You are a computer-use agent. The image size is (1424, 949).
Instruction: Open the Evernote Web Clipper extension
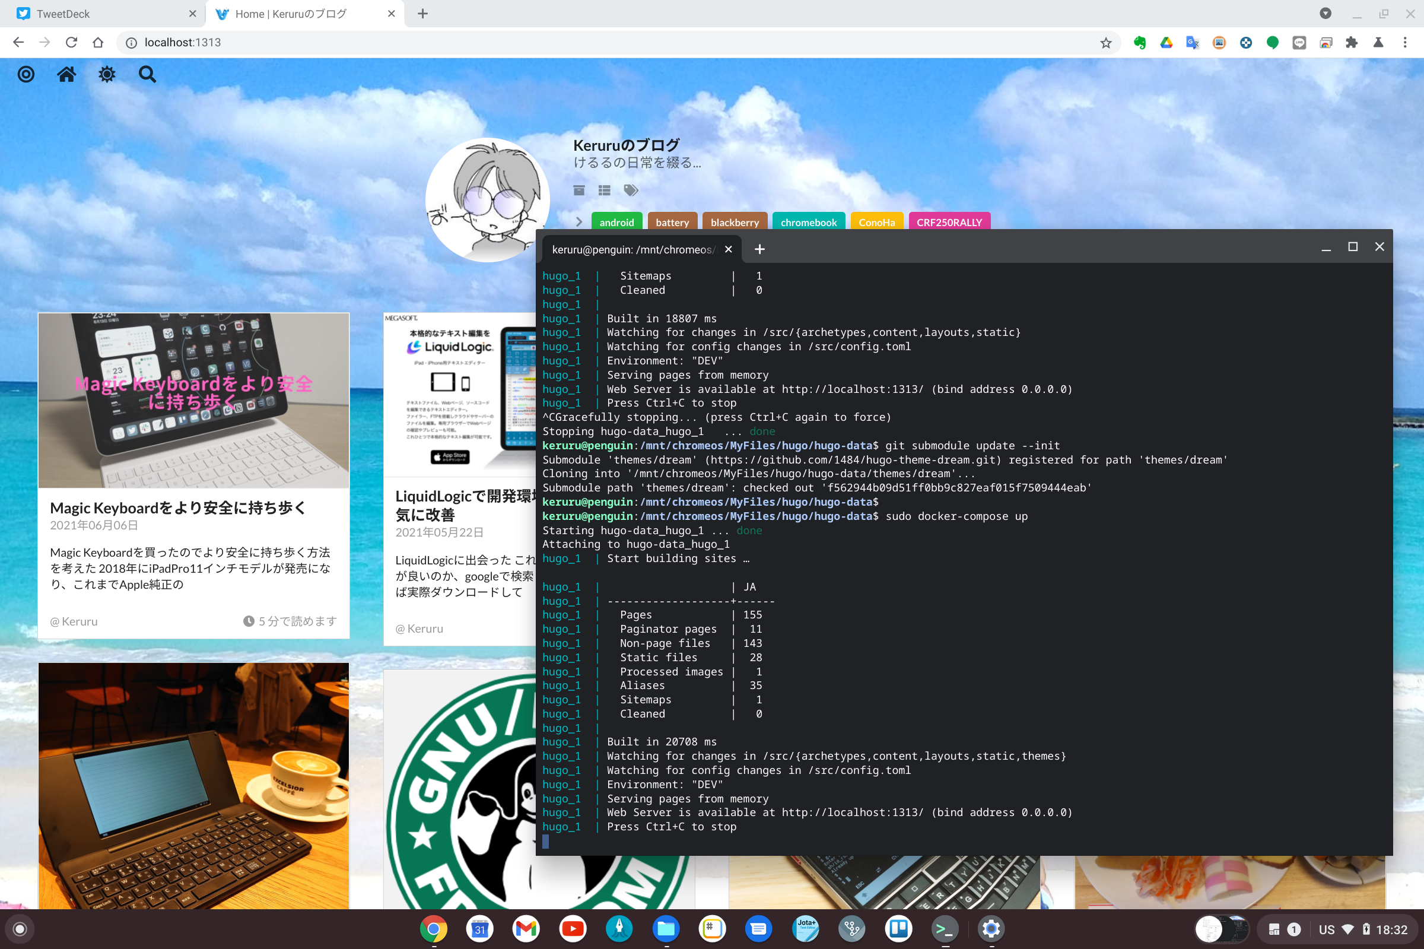[1140, 42]
